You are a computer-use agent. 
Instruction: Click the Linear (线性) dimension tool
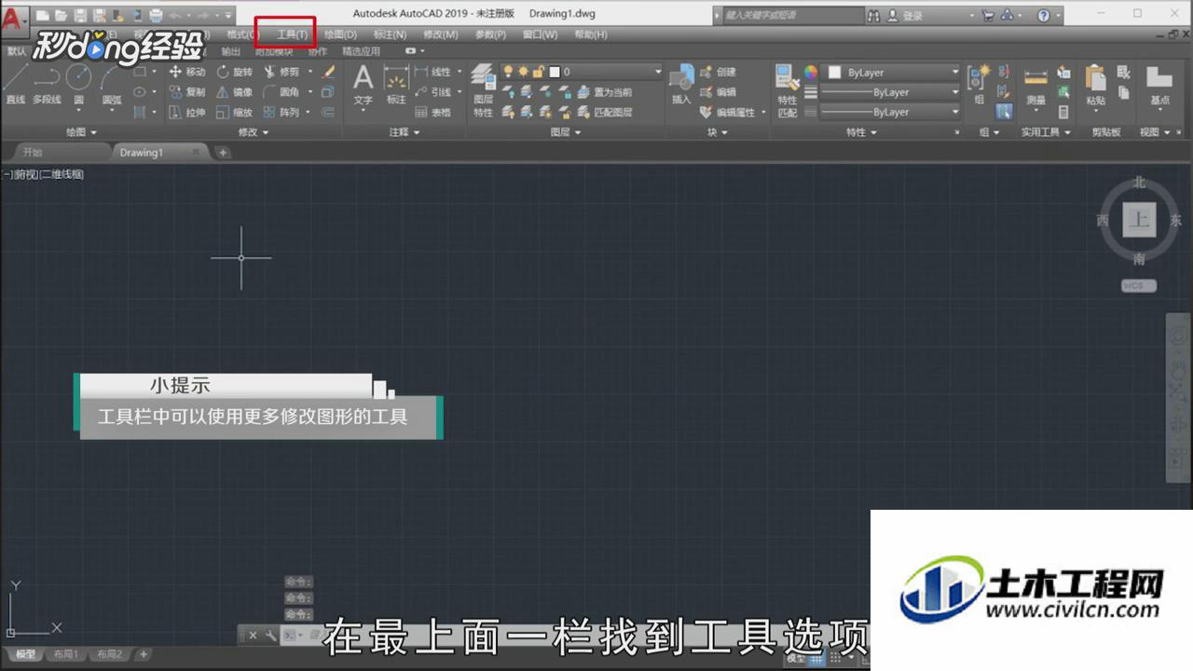coord(432,72)
